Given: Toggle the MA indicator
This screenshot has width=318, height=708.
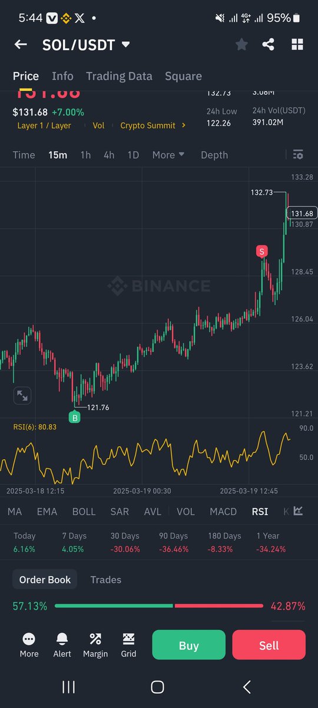Looking at the screenshot, I should point(15,512).
